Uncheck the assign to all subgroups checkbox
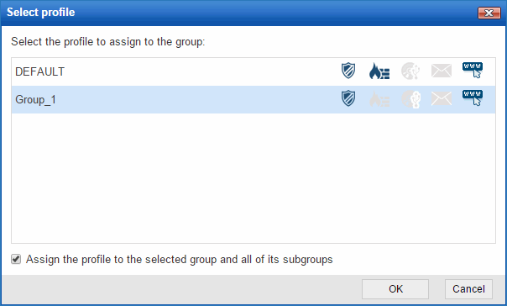 [16, 259]
